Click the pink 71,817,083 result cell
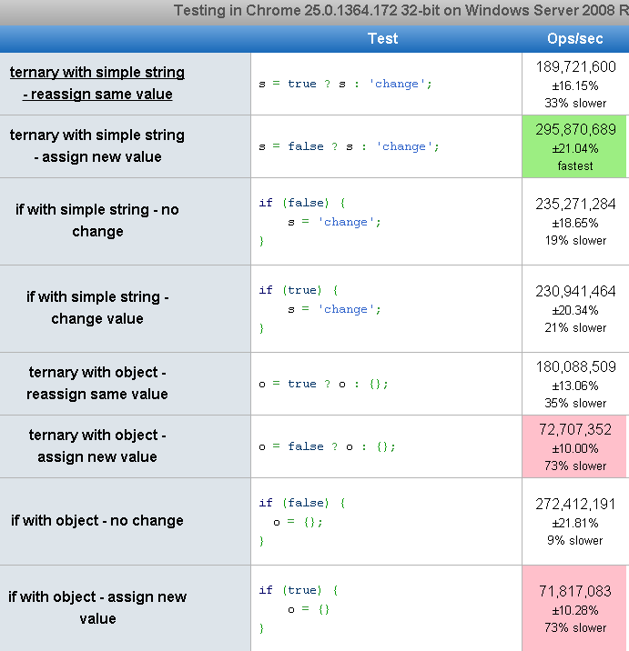This screenshot has width=629, height=651. click(x=575, y=608)
